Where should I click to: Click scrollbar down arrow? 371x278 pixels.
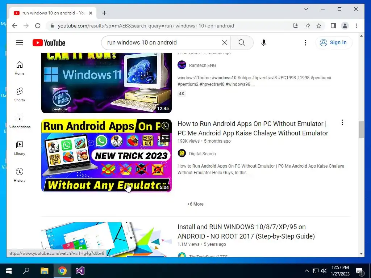[361, 254]
